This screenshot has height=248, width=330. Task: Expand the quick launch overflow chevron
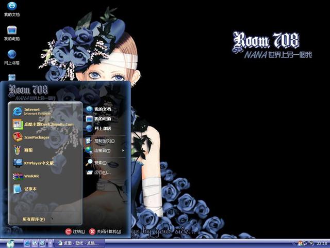51,243
